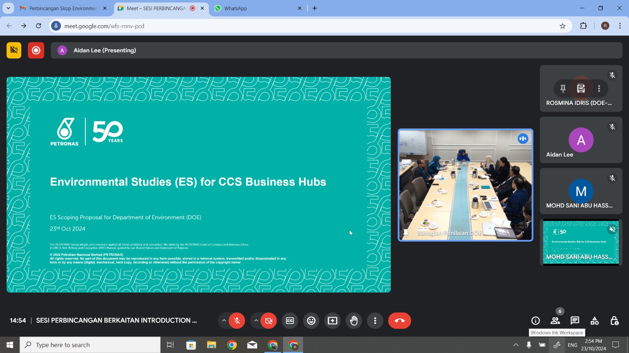This screenshot has width=629, height=353.
Task: Open host controls lock icon
Action: (x=614, y=321)
